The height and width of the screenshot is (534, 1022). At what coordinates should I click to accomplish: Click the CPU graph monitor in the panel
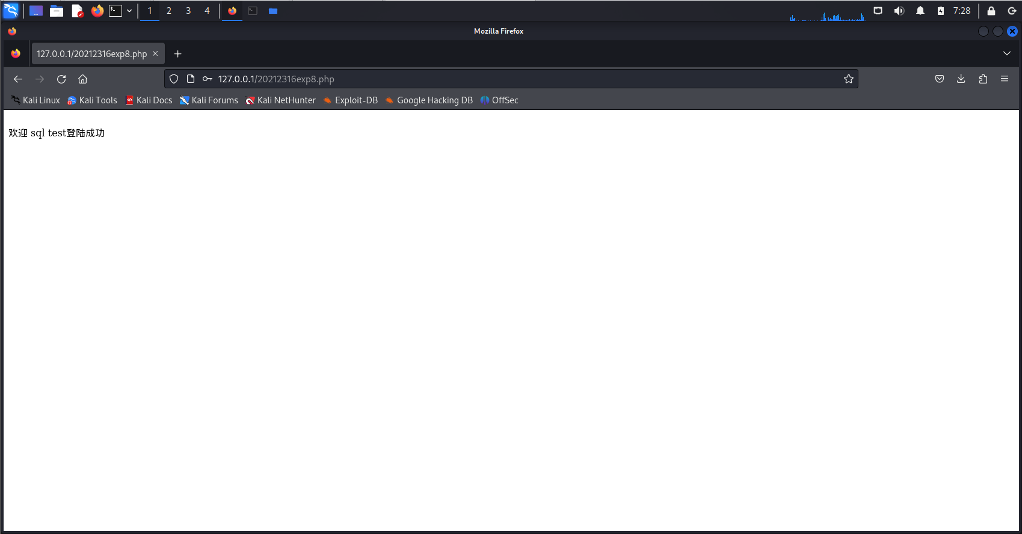click(828, 16)
